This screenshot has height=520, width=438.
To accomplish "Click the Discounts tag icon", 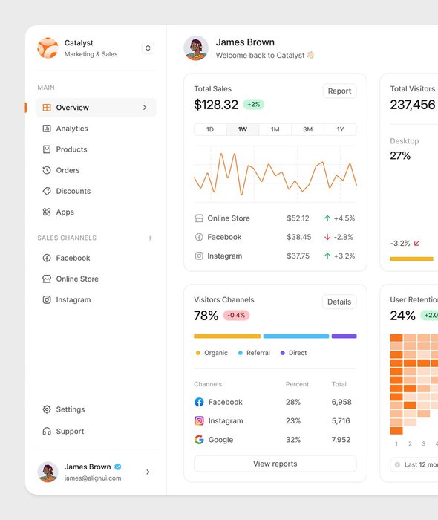I will click(47, 191).
